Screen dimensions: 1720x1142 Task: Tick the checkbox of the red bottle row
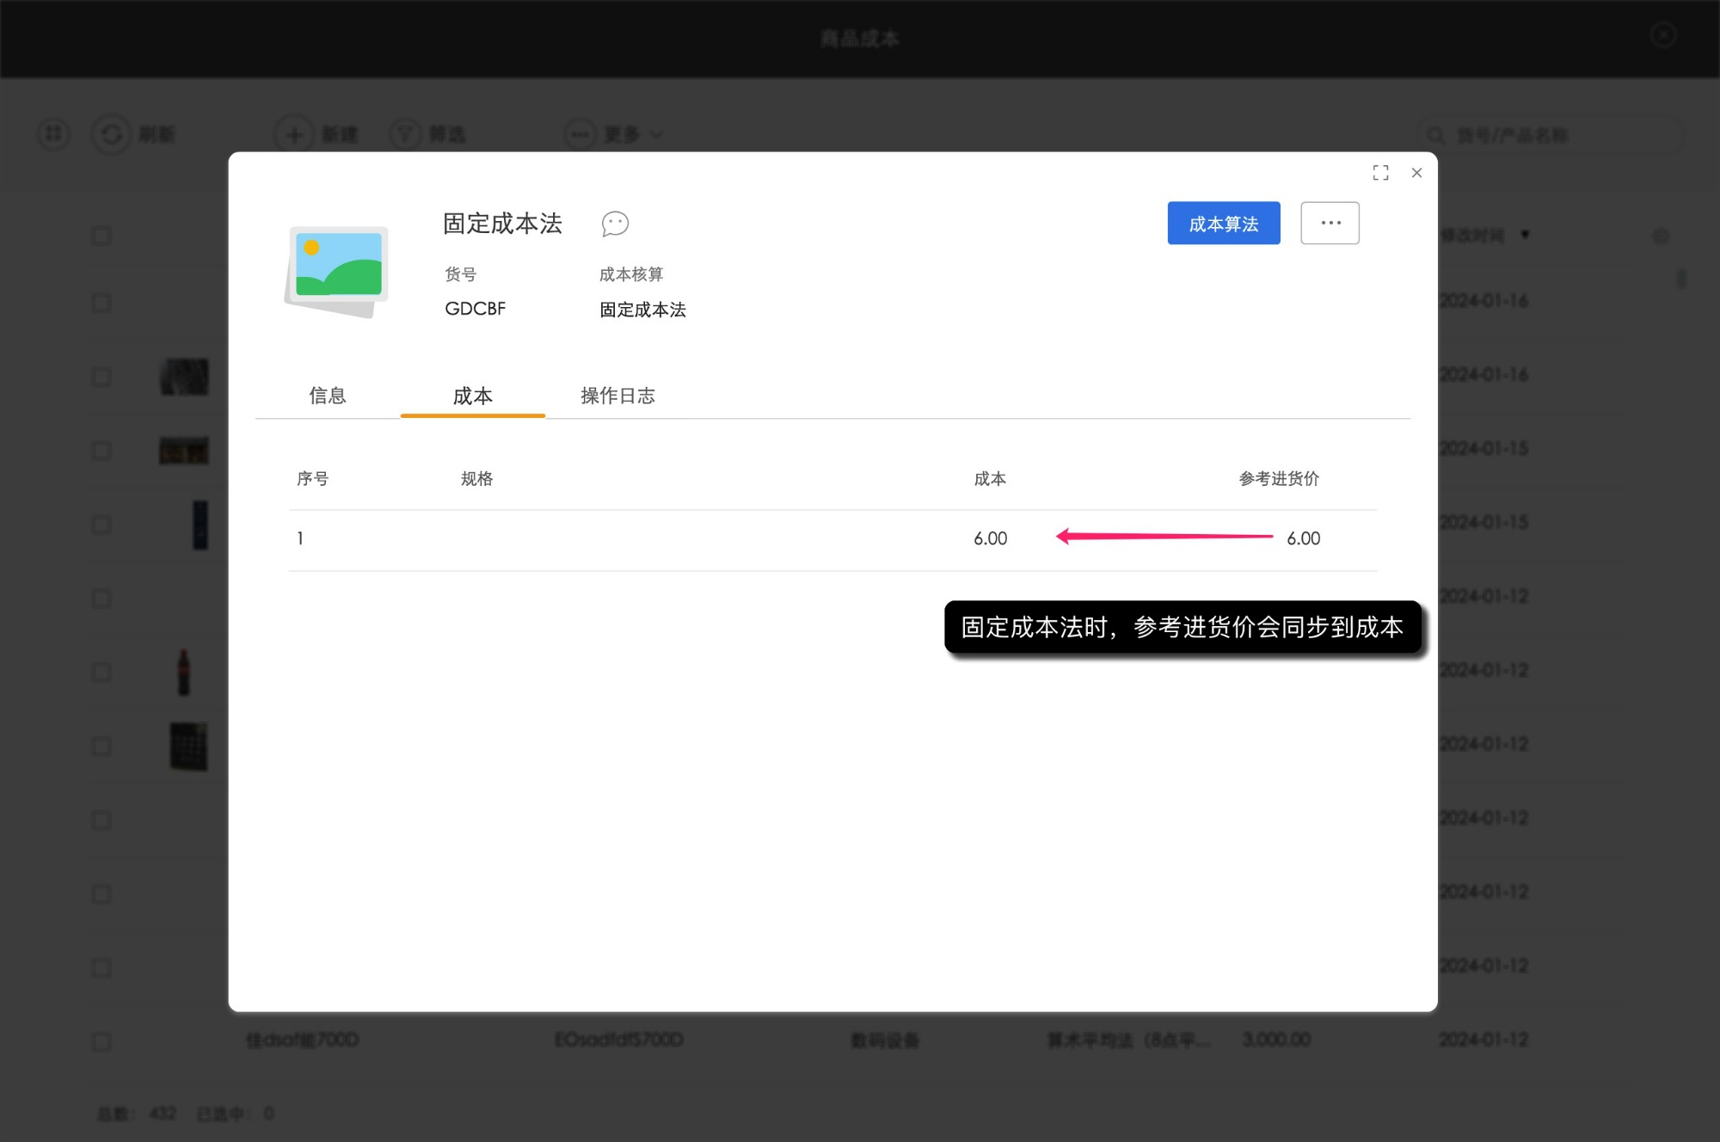[x=101, y=672]
